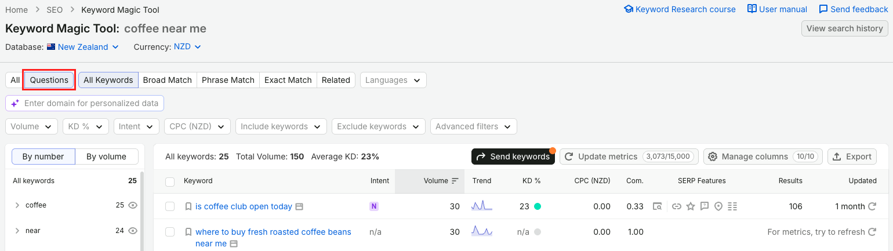Click the green KD difficulty indicator dot
893x251 pixels.
coord(538,206)
